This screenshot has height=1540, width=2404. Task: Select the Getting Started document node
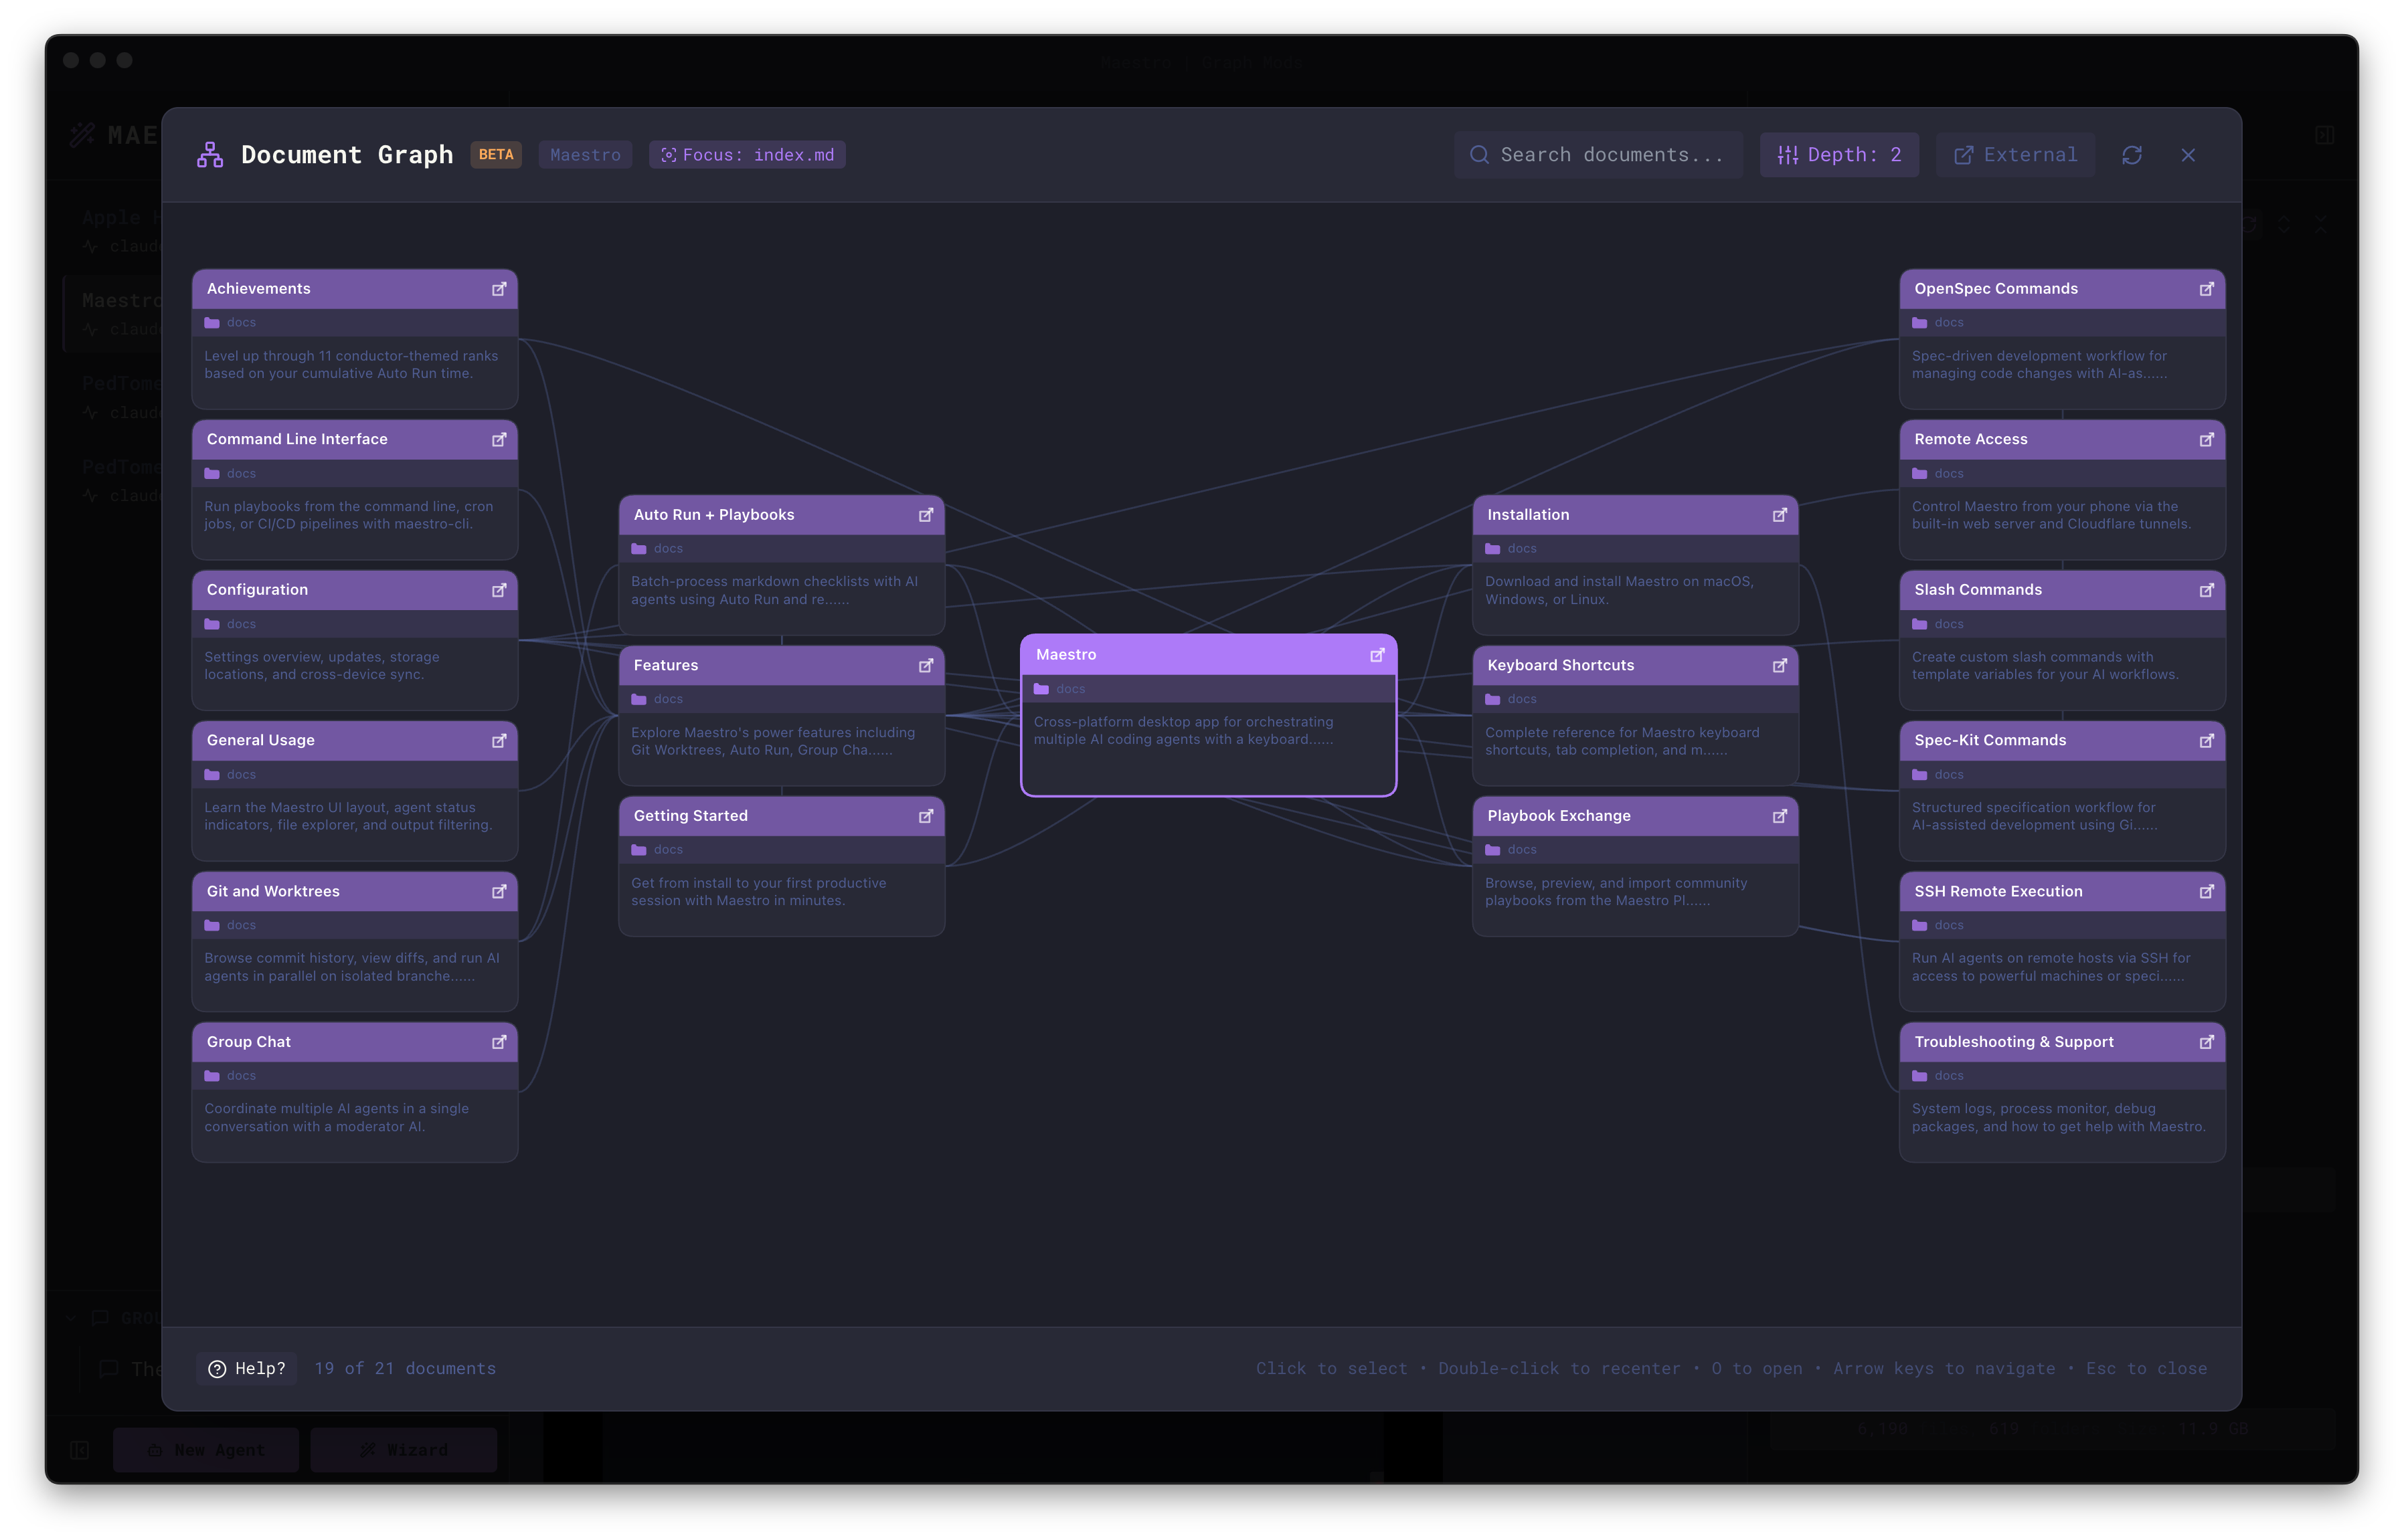pos(780,880)
